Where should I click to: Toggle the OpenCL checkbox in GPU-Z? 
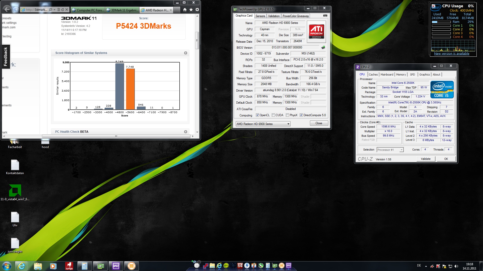257,115
